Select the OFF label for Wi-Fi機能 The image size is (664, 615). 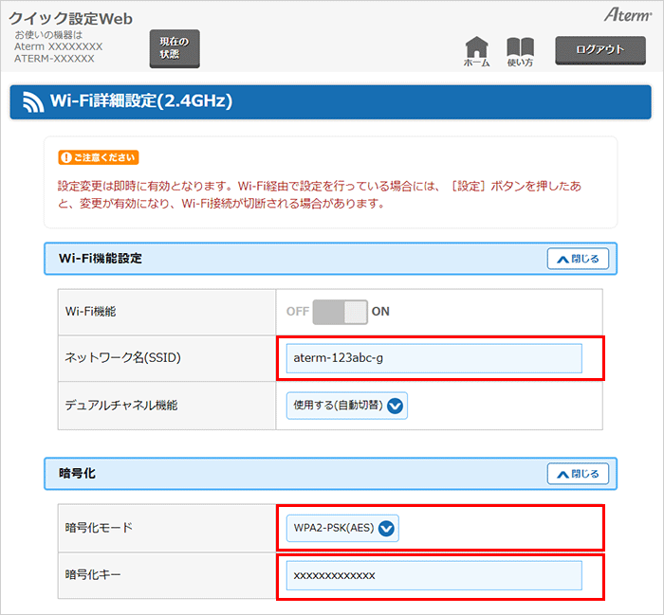point(297,312)
